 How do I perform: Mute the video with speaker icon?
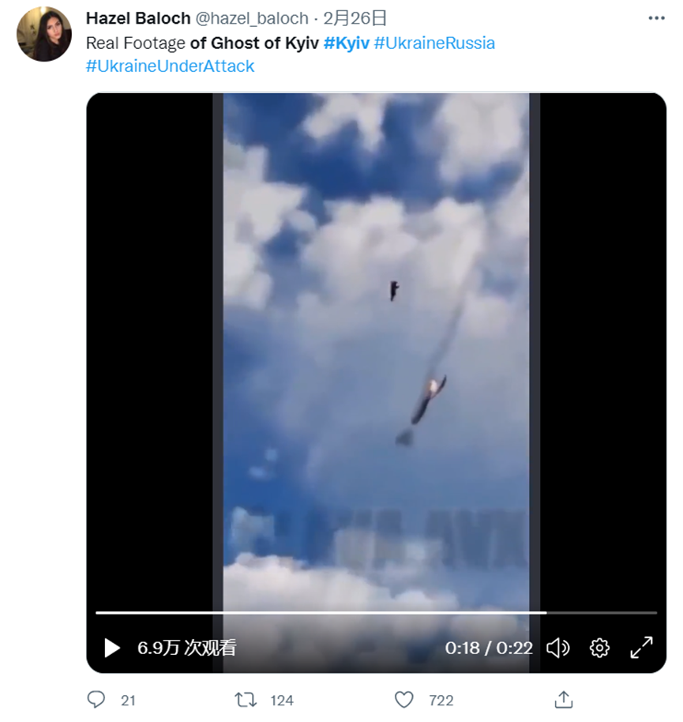click(x=557, y=648)
